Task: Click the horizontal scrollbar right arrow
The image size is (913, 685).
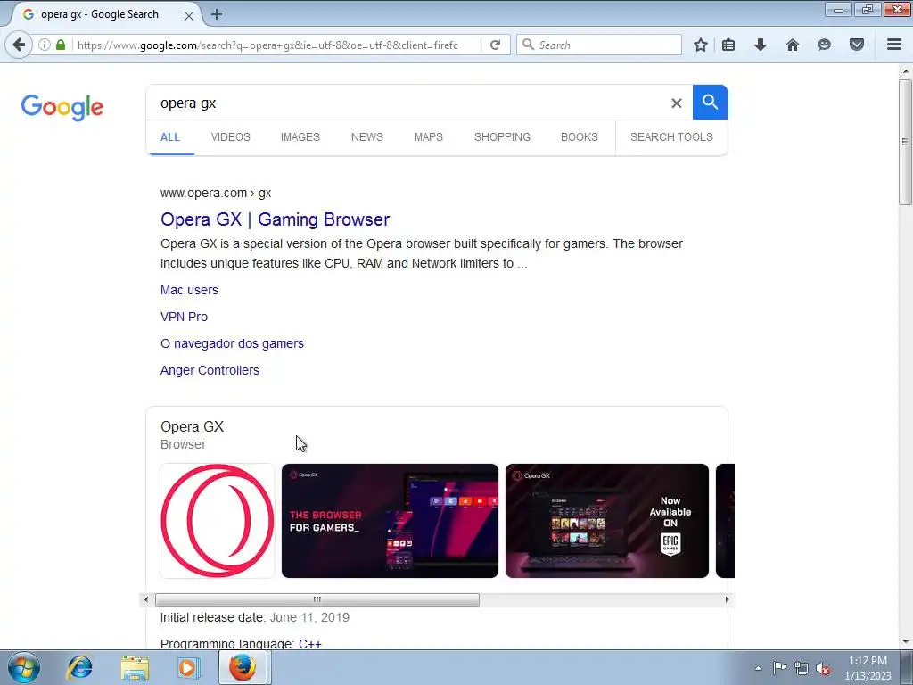Action: click(x=727, y=599)
